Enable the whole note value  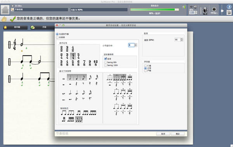(x=64, y=79)
